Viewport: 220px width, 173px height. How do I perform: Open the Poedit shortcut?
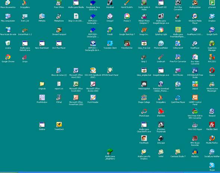110,30
